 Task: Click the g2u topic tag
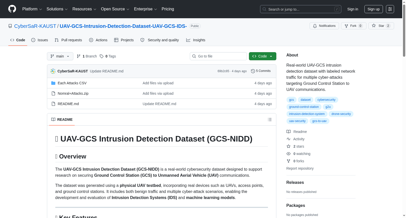pos(328,107)
